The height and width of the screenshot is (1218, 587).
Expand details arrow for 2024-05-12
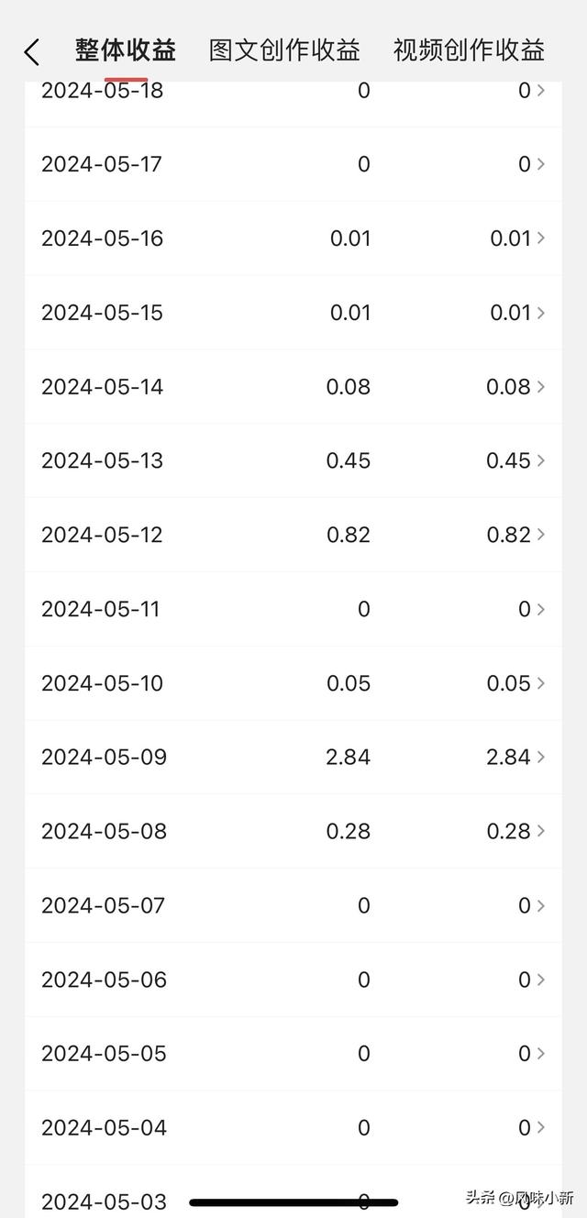[x=541, y=535]
